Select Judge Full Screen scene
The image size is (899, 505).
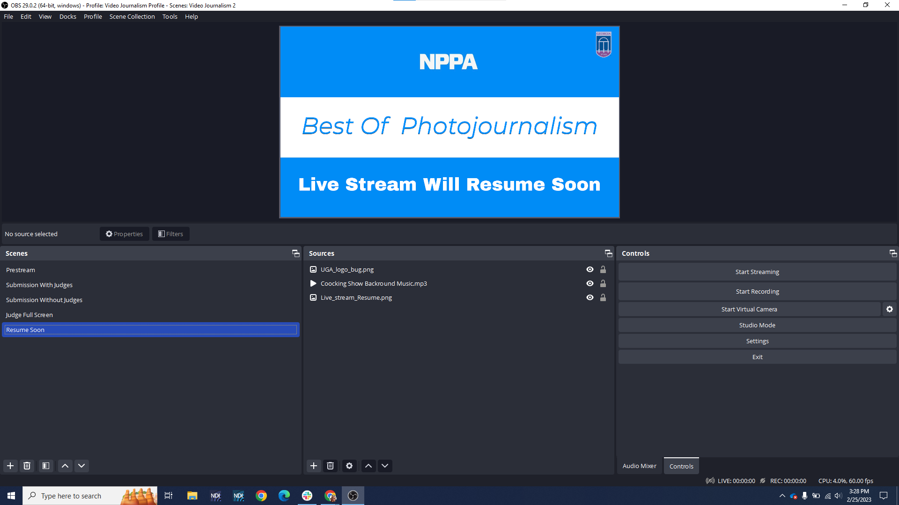coord(150,315)
